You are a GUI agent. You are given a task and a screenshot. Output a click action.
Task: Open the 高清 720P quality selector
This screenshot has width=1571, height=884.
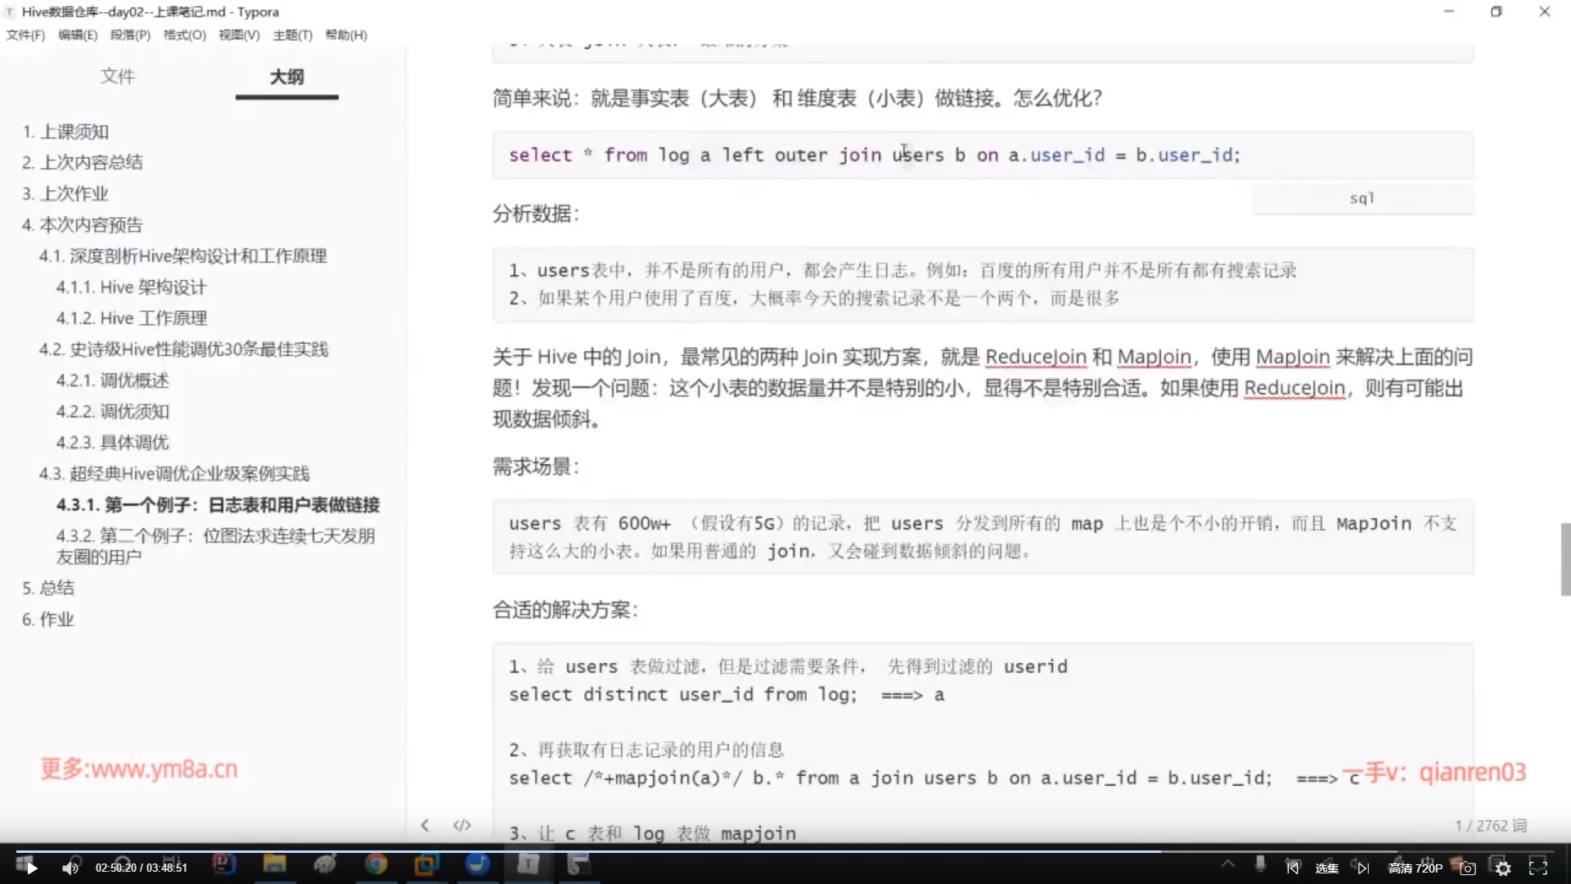coord(1416,868)
